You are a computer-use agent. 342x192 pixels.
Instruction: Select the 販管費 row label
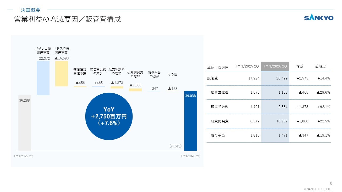[x=213, y=78]
